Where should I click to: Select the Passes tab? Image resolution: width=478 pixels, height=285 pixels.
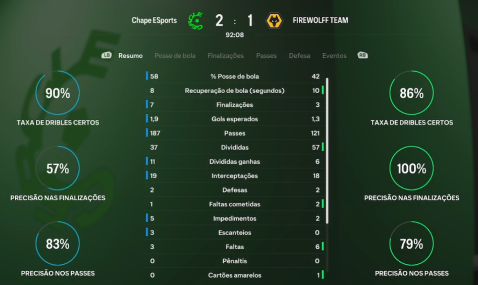(x=266, y=55)
